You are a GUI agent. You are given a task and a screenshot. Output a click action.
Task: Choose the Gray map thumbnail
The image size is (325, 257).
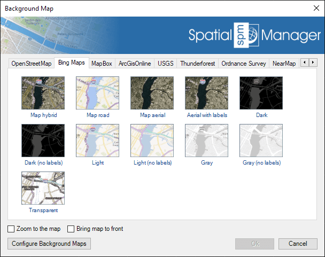click(206, 141)
